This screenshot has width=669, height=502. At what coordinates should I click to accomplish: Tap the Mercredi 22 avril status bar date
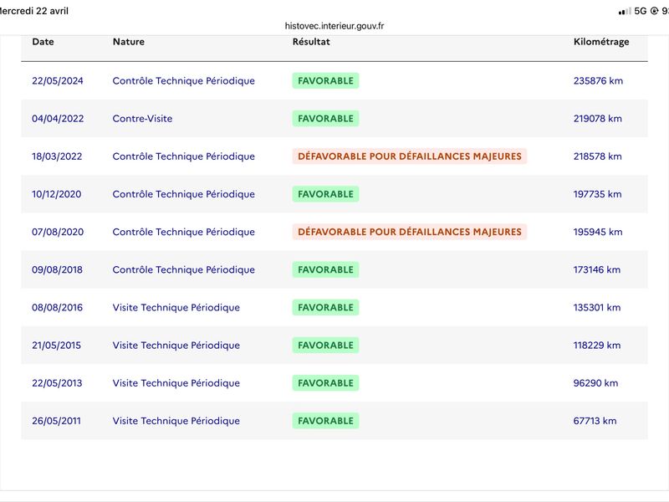[x=34, y=11]
